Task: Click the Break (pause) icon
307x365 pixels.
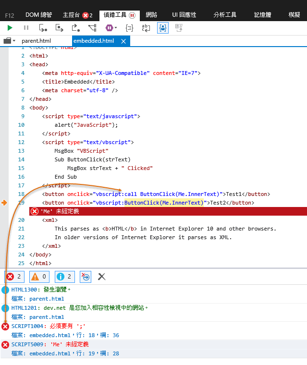Action: pyautogui.click(x=26, y=28)
